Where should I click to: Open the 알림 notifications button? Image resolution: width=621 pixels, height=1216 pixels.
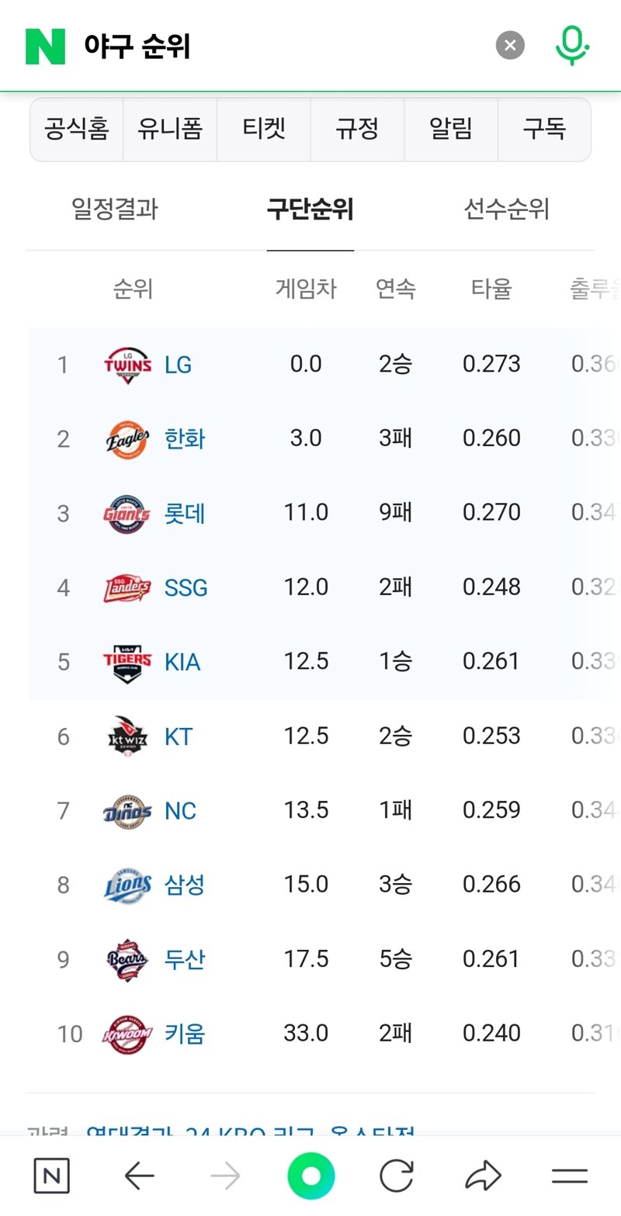pyautogui.click(x=451, y=129)
